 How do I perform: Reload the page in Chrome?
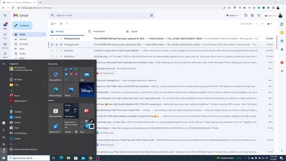13,8
